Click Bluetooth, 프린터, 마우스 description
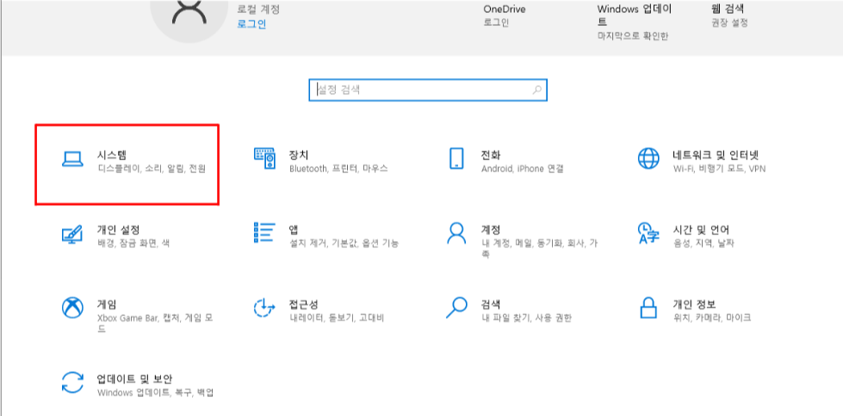The height and width of the screenshot is (416, 843). click(338, 169)
